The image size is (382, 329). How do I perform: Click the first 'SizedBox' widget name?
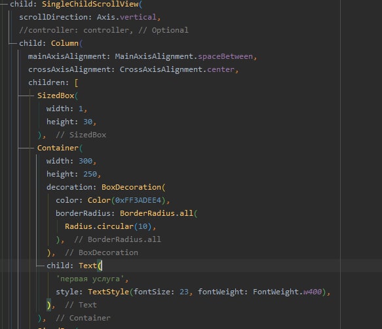pyautogui.click(x=56, y=95)
